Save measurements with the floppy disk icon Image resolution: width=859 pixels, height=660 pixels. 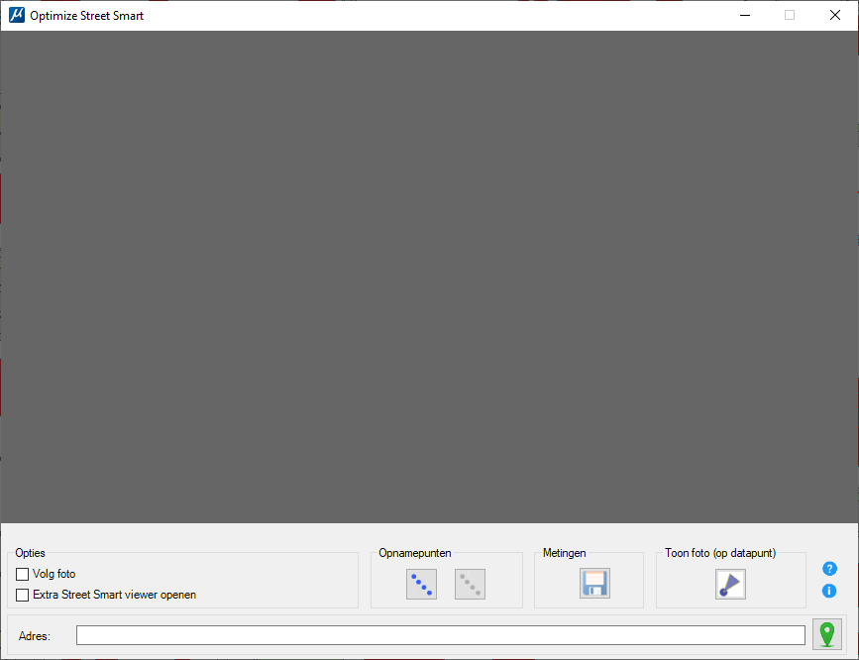point(594,584)
